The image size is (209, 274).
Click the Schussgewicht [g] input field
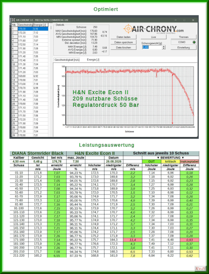[x=152, y=47]
